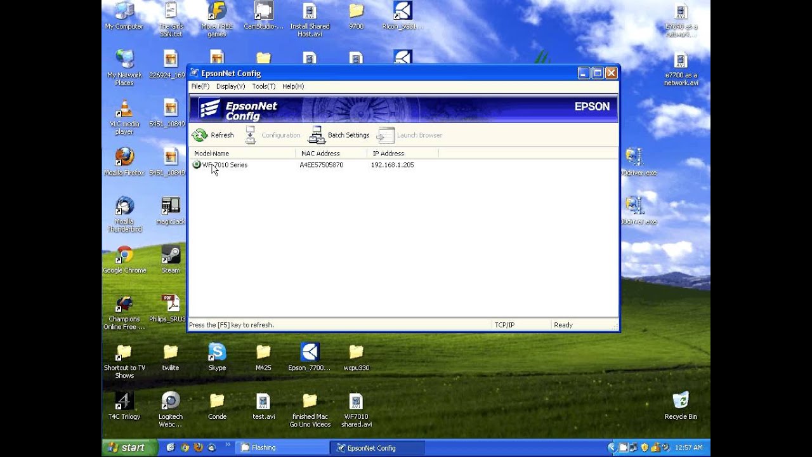812x457 pixels.
Task: Open the twilite folder
Action: tap(171, 358)
